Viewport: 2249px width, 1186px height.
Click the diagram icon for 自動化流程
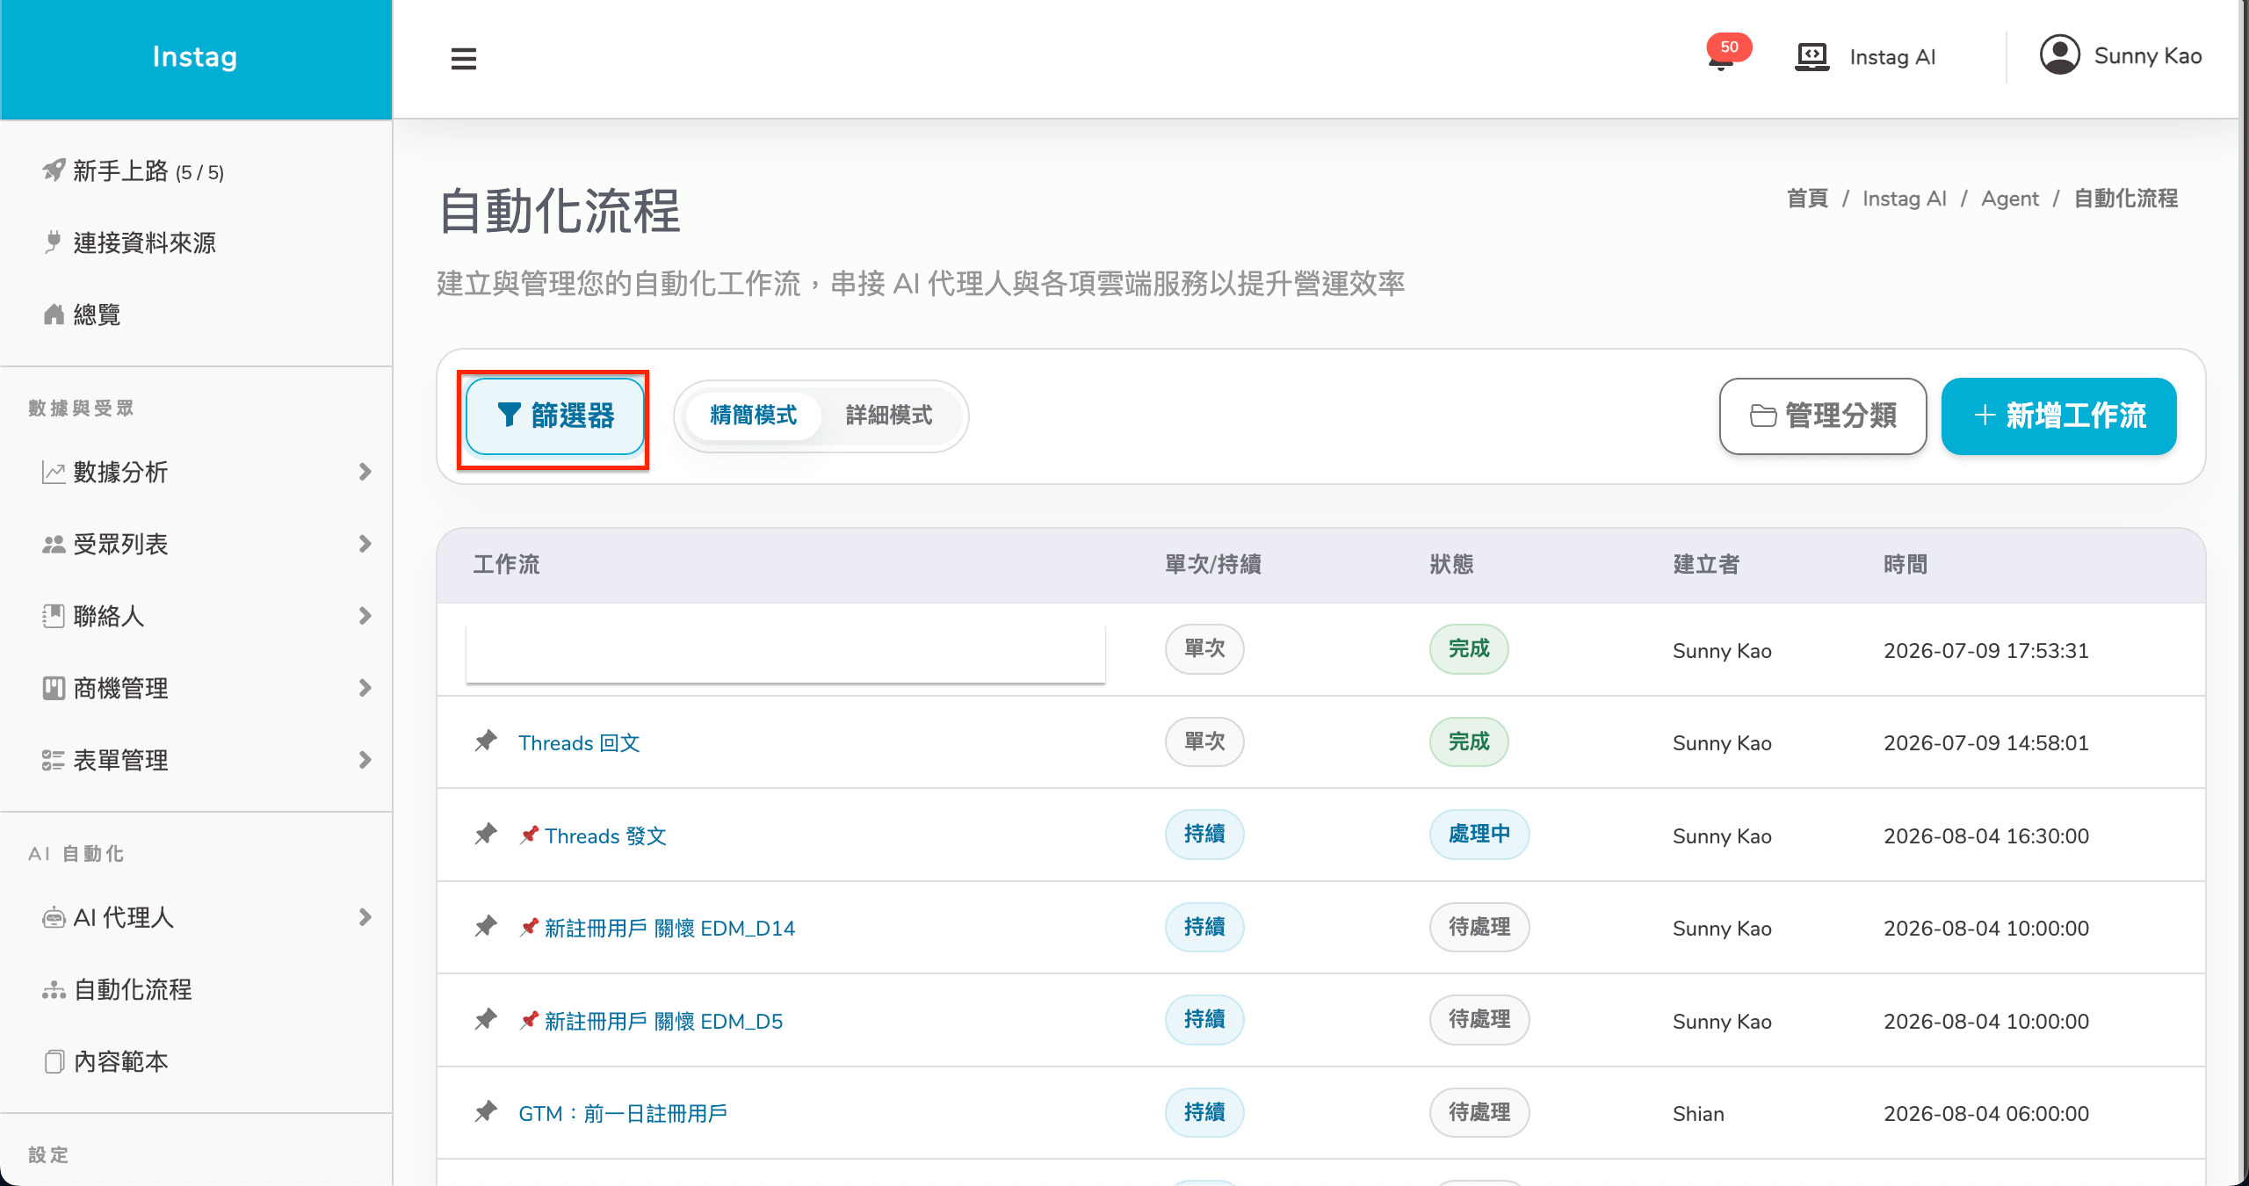pos(54,990)
